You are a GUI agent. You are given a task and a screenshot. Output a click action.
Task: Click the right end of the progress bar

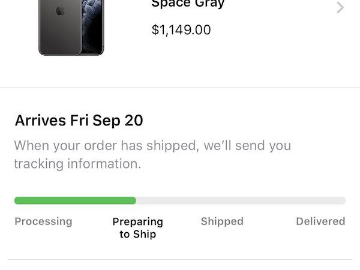[x=343, y=200]
